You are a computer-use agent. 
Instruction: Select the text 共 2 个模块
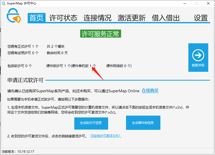click(56, 46)
